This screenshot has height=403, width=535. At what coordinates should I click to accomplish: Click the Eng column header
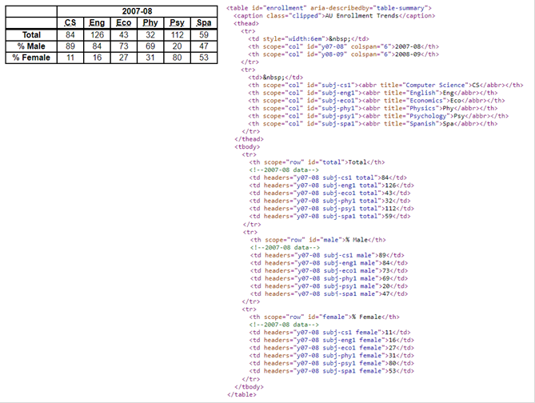click(x=97, y=23)
